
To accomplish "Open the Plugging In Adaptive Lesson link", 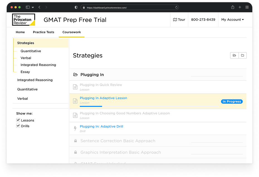I will click(103, 98).
